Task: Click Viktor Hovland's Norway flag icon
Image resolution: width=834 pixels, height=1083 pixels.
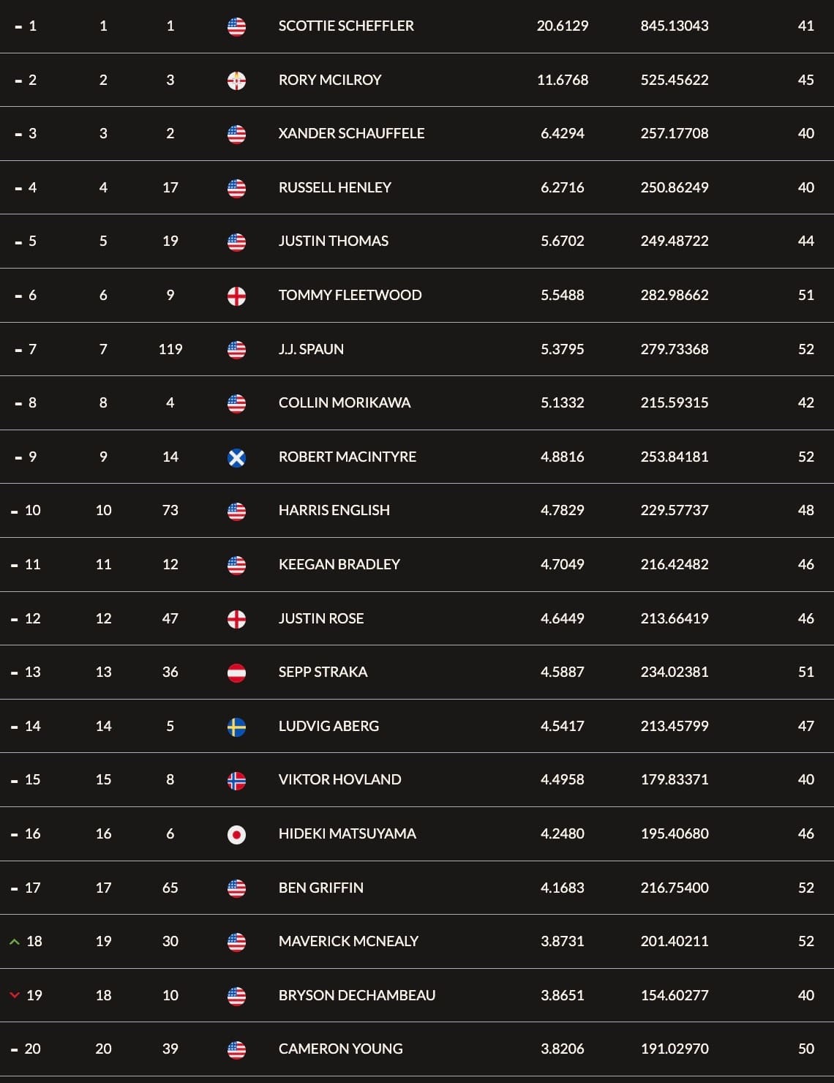Action: 236,781
